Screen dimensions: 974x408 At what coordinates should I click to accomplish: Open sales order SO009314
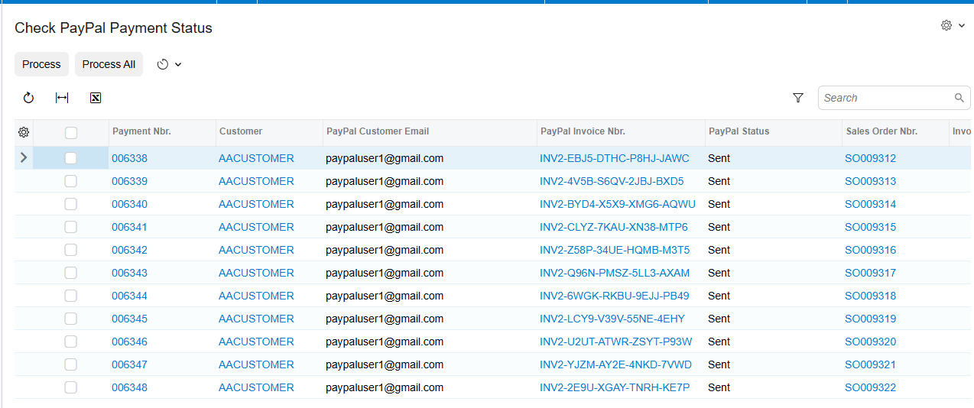870,204
